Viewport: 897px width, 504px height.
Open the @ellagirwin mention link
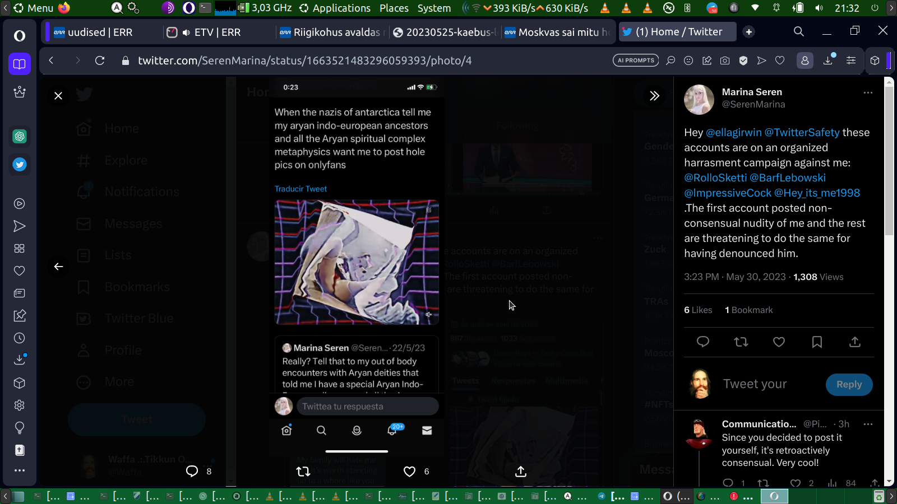coord(733,133)
